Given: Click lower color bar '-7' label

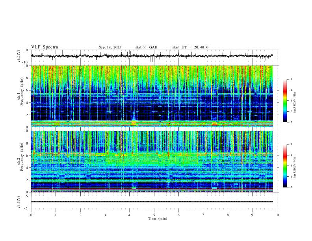Looking at the screenshot, I should (290, 187).
